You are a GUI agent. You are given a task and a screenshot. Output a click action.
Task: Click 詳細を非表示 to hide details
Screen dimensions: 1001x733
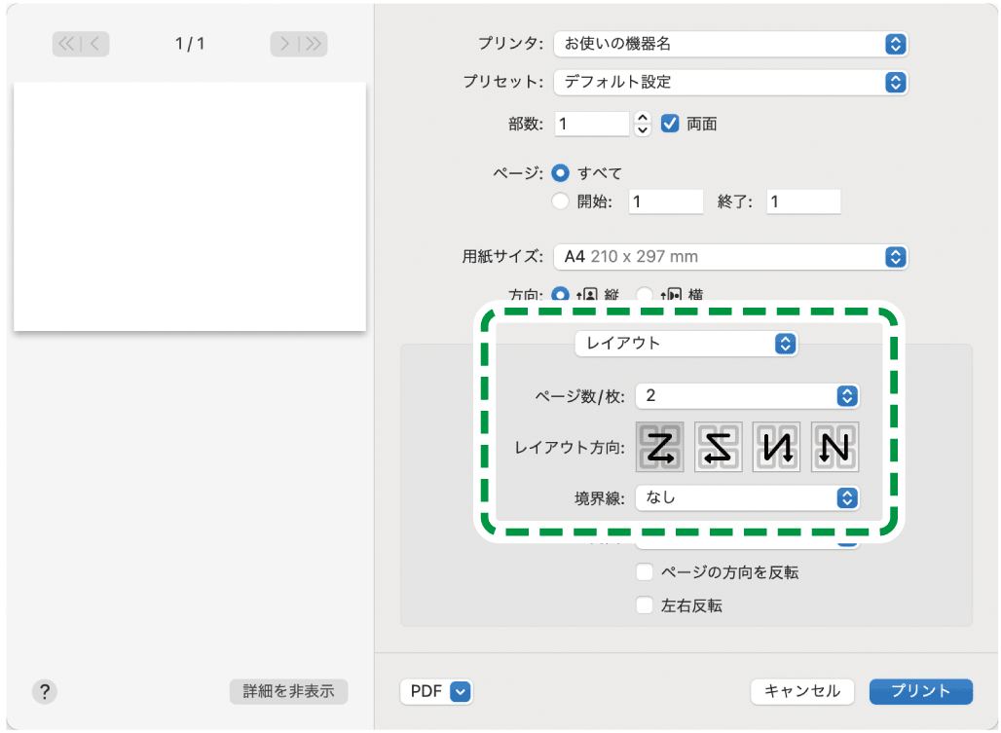tap(287, 691)
